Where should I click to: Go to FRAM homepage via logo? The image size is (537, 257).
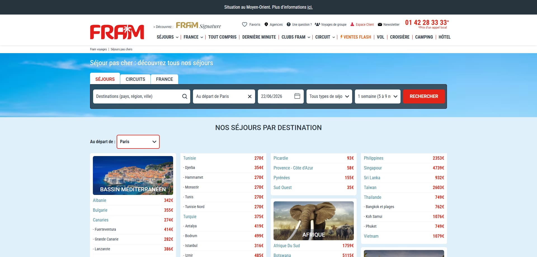pyautogui.click(x=117, y=32)
